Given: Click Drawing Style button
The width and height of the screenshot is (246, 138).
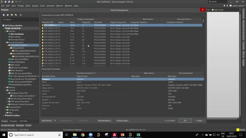Looking at the screenshot, I should [122, 121].
